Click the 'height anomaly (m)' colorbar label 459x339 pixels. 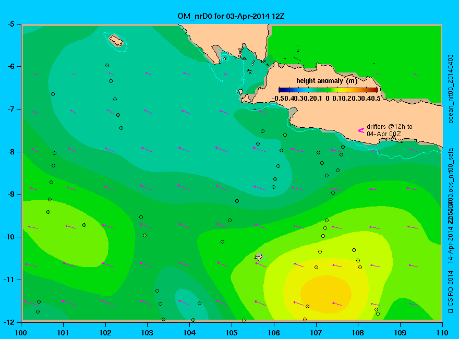point(327,81)
